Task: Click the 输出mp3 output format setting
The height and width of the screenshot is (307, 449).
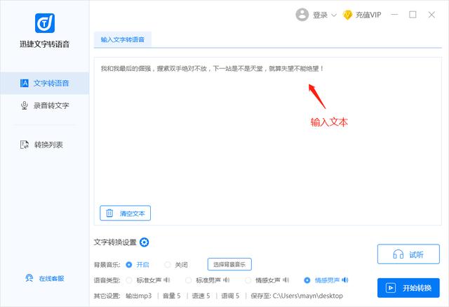Action: tap(139, 296)
